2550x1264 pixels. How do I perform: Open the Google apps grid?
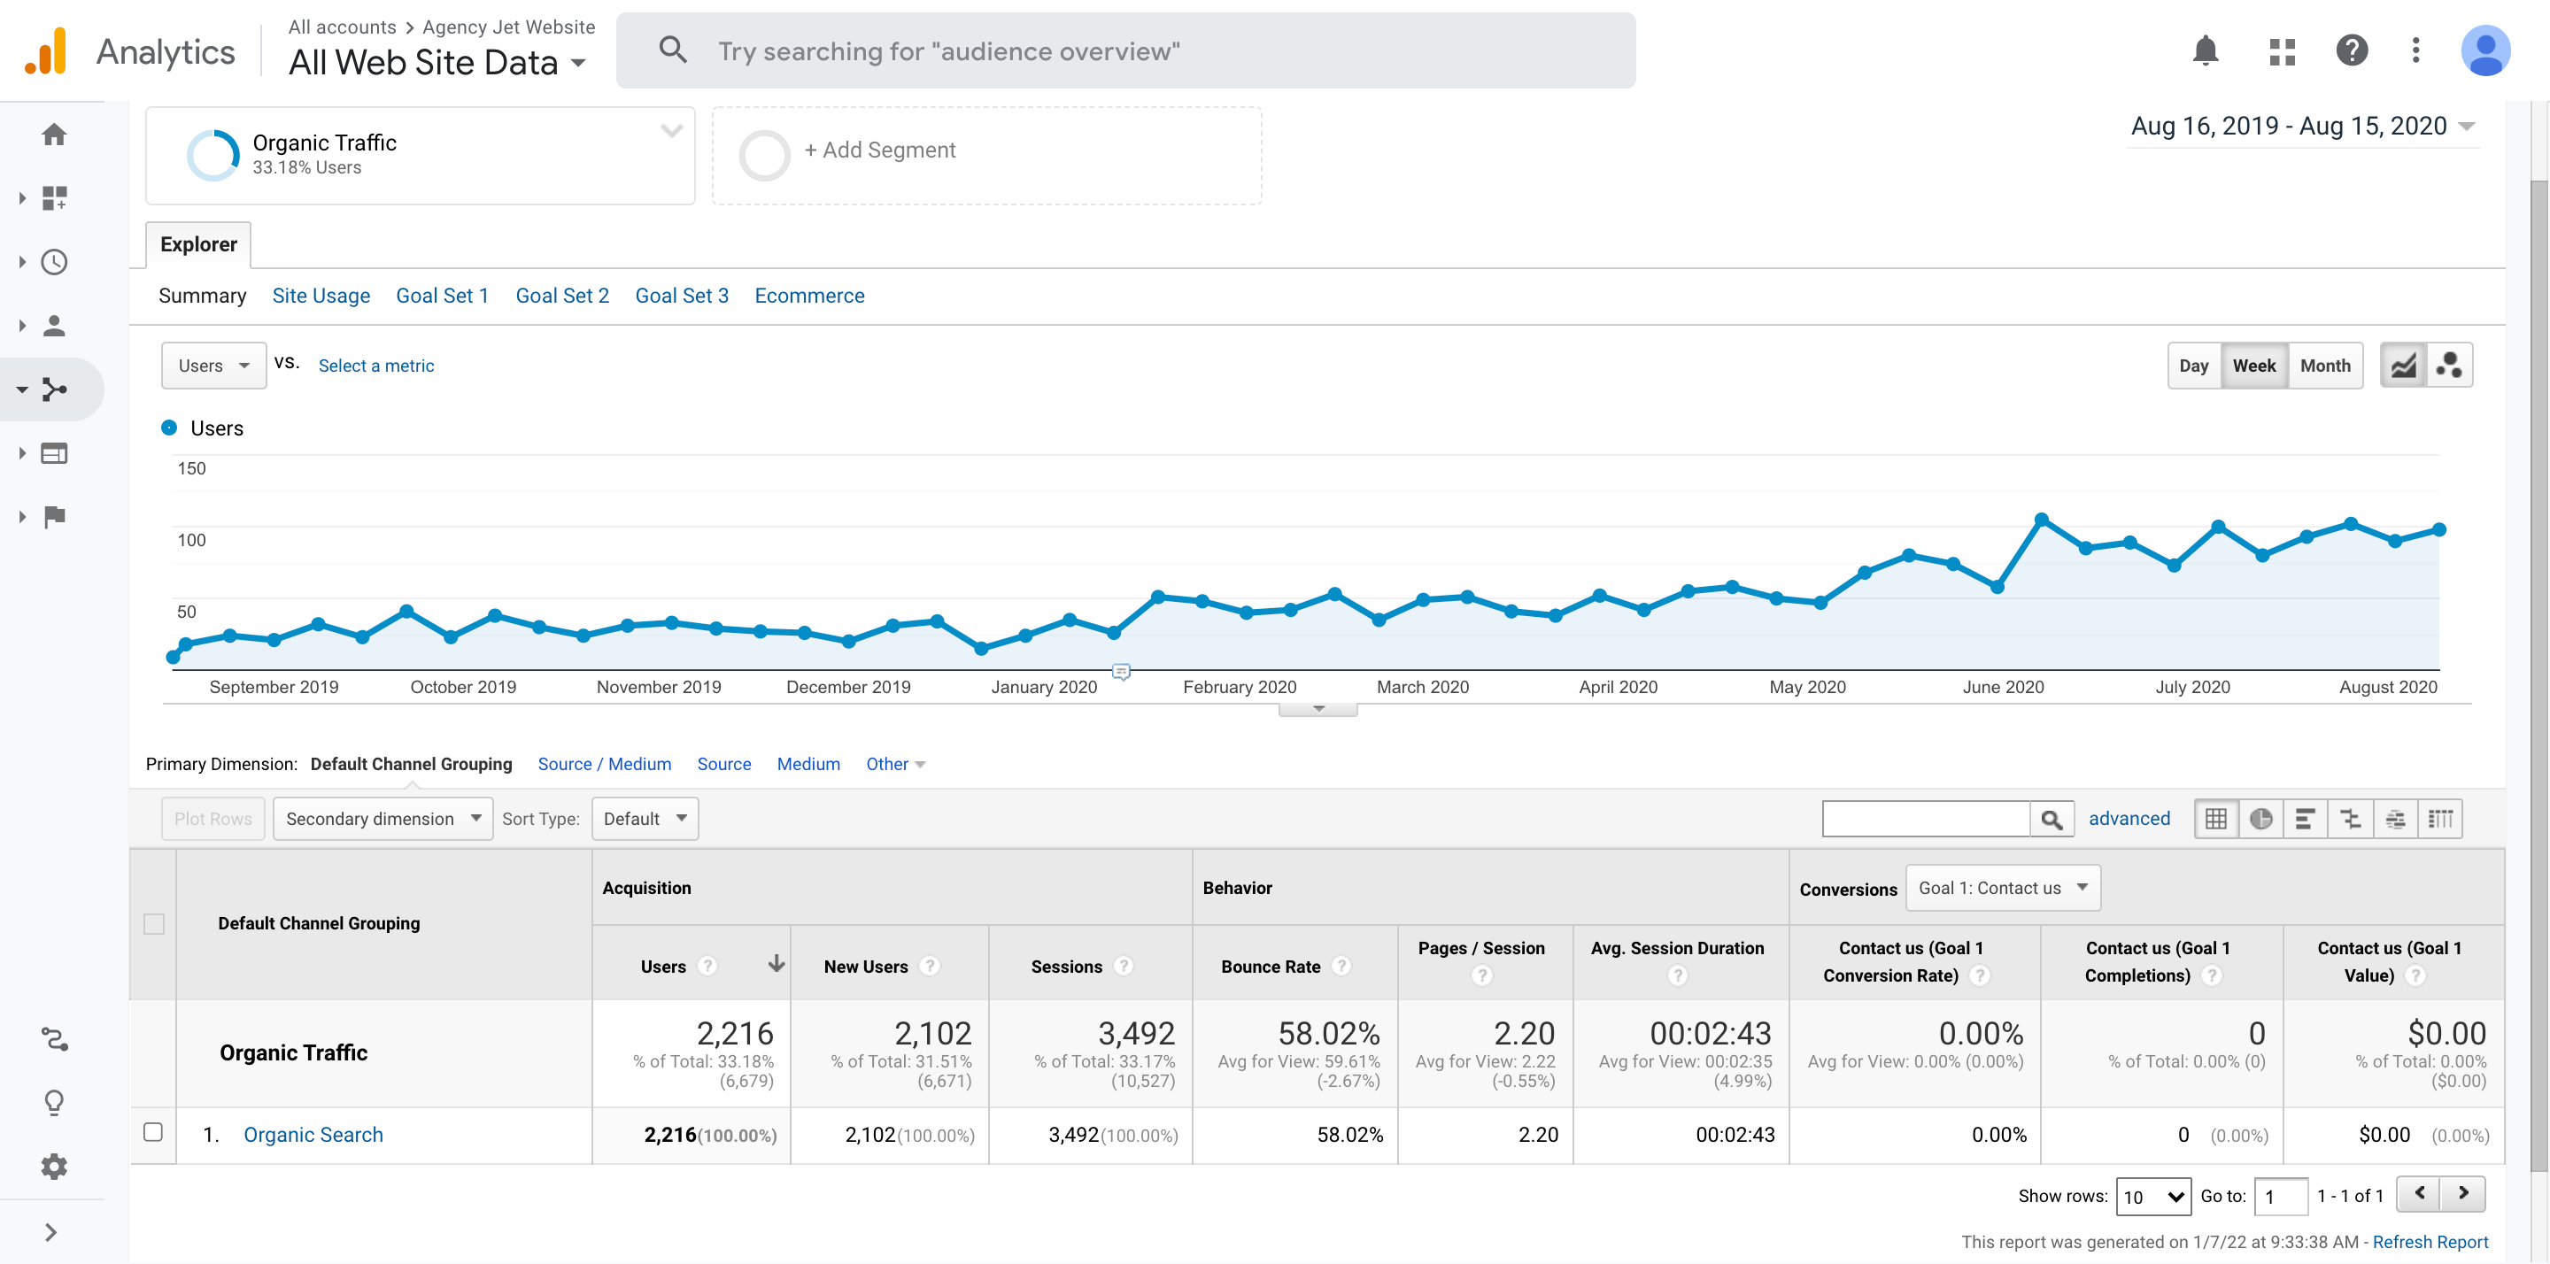click(x=2282, y=51)
